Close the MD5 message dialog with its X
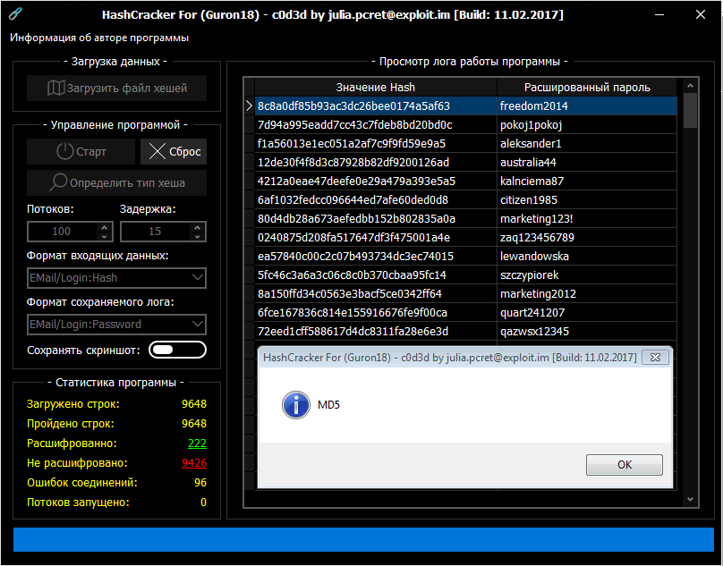Image resolution: width=723 pixels, height=566 pixels. point(657,357)
